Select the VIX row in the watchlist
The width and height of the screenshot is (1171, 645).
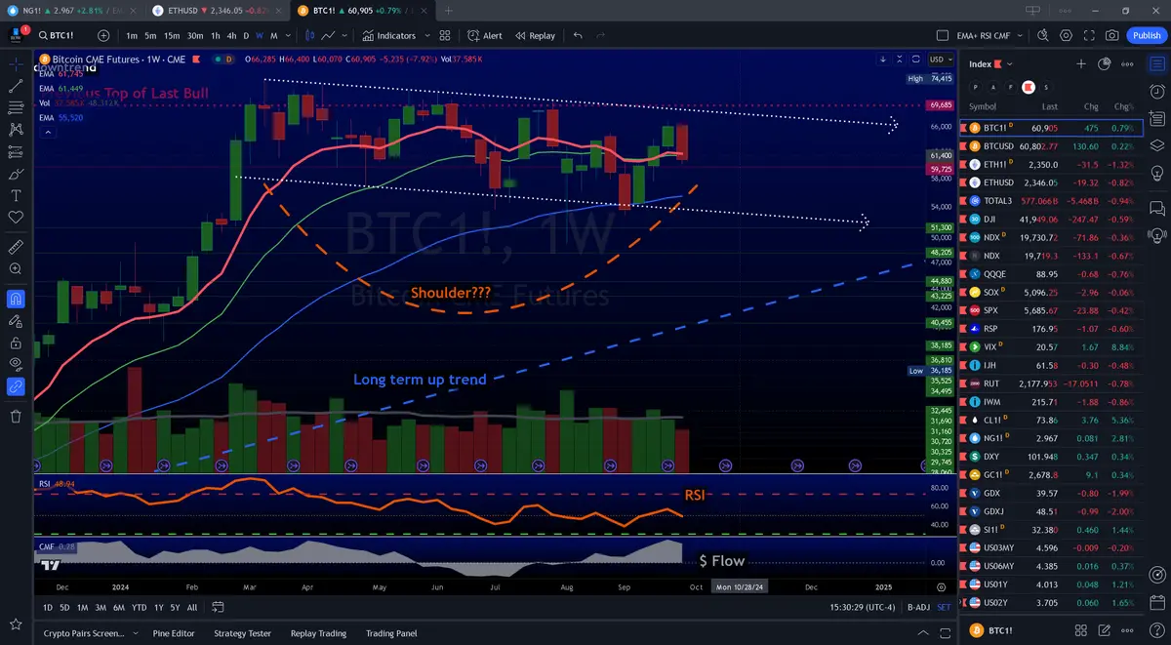click(x=1050, y=346)
